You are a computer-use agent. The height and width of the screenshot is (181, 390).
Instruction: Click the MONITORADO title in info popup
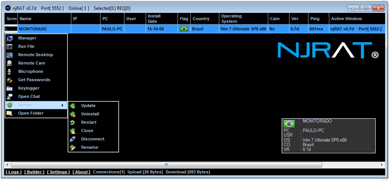click(317, 121)
